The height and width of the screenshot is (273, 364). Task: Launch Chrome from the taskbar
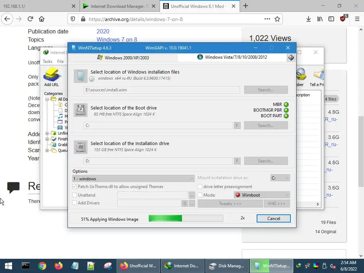[x=42, y=266]
